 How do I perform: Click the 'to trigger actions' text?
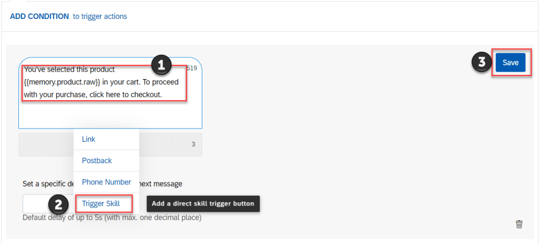(100, 16)
